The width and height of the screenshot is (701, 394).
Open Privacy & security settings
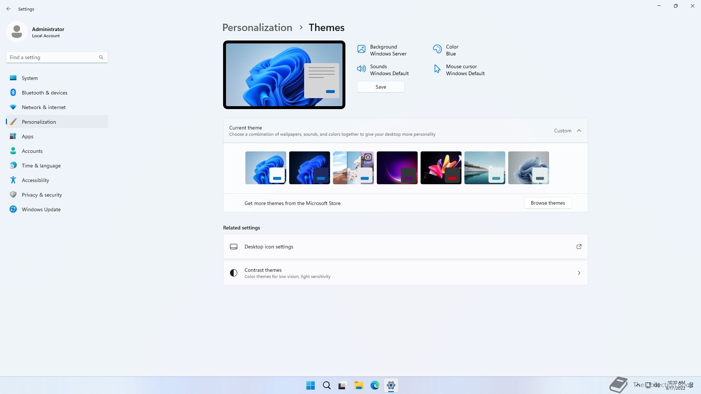(57, 194)
